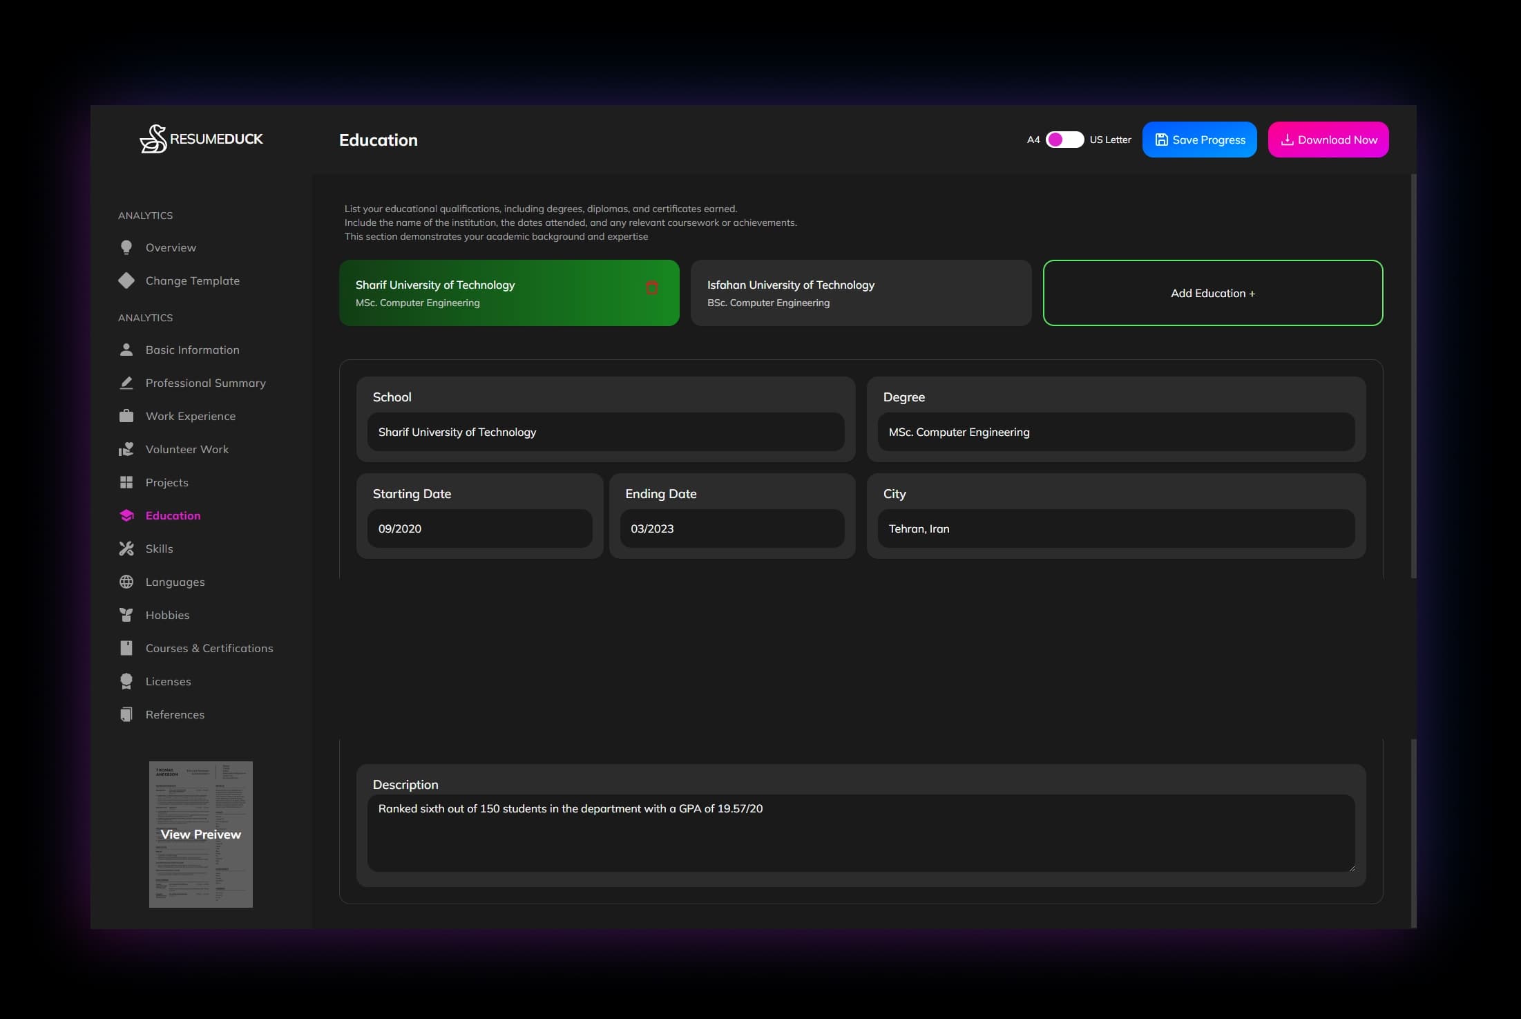
Task: Click the Hobbies plant icon
Action: (126, 615)
